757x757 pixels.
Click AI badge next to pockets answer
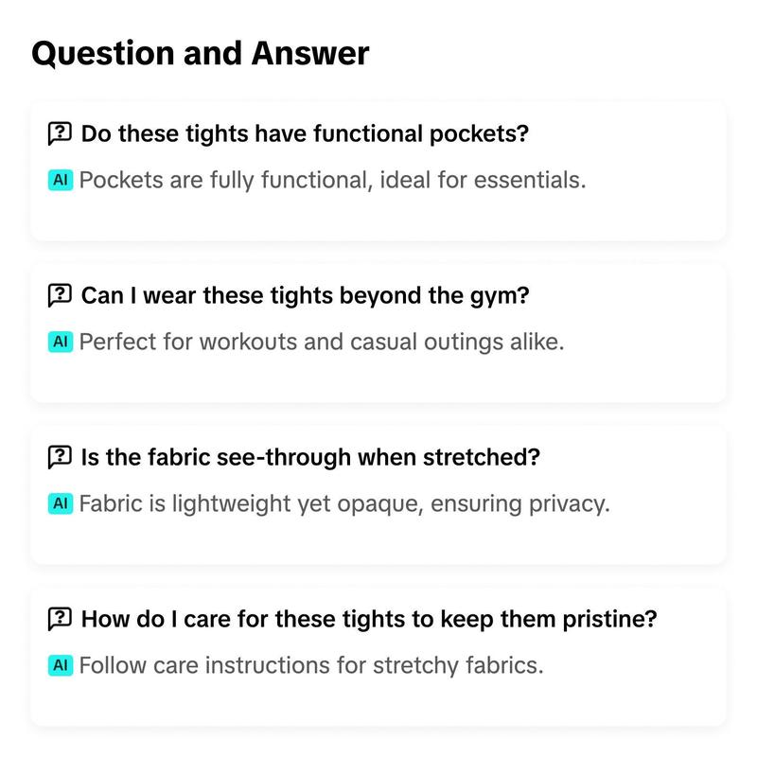tap(61, 180)
